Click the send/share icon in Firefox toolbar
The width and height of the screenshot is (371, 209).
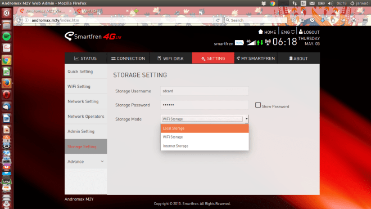pos(343,20)
